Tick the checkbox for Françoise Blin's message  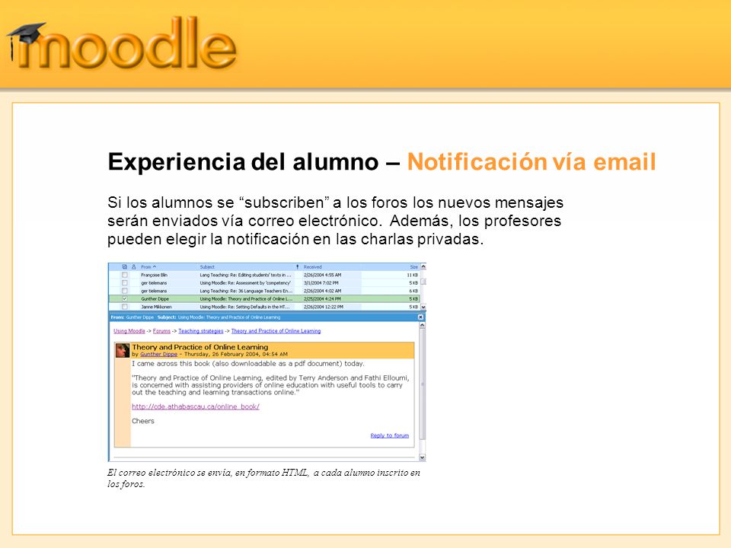(124, 275)
